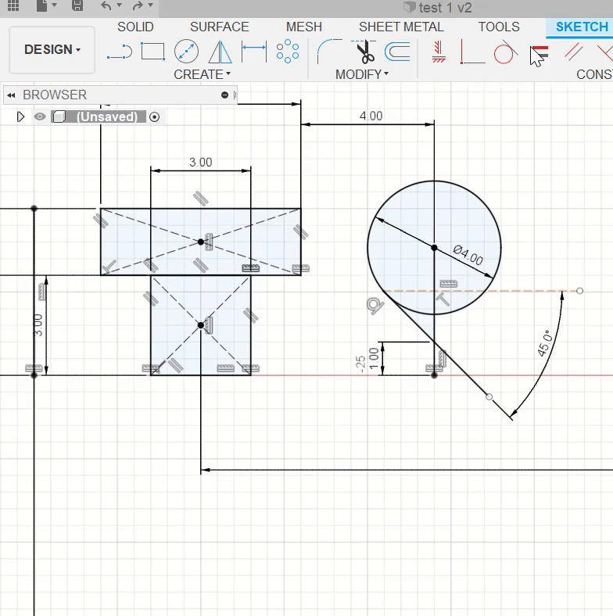This screenshot has width=613, height=616.
Task: Select the vertical 3.00 dimension at left
Action: pyautogui.click(x=38, y=325)
